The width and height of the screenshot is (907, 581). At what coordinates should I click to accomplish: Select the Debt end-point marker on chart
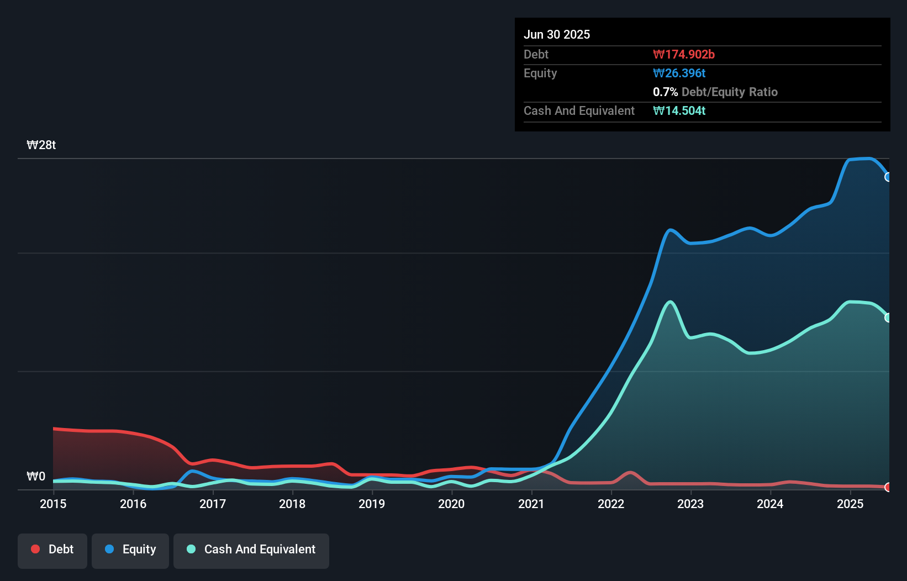pyautogui.click(x=888, y=487)
